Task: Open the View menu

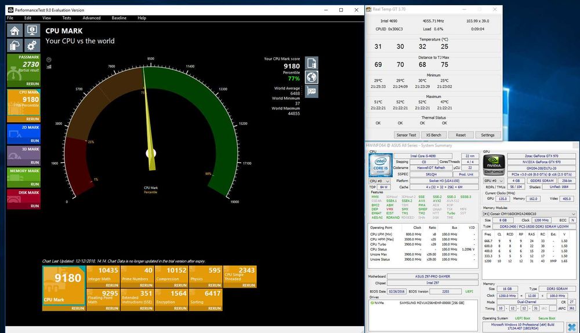Action: (x=46, y=18)
